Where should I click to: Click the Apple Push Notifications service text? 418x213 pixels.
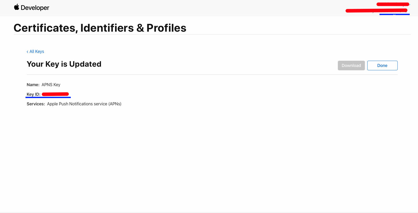tap(84, 104)
